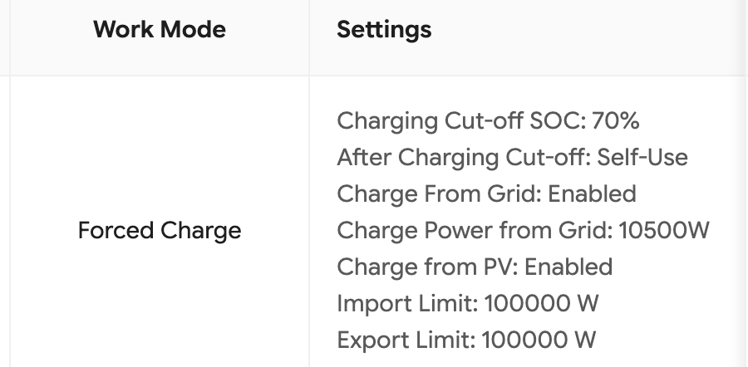Click the Export Limit label
The height and width of the screenshot is (367, 748).
click(406, 340)
